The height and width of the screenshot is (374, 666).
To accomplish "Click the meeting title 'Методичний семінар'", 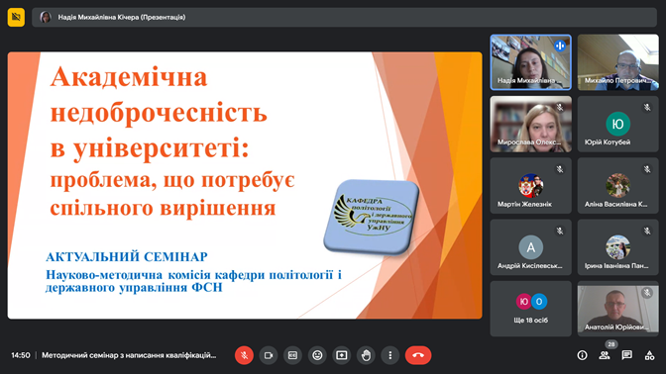I will pyautogui.click(x=129, y=355).
